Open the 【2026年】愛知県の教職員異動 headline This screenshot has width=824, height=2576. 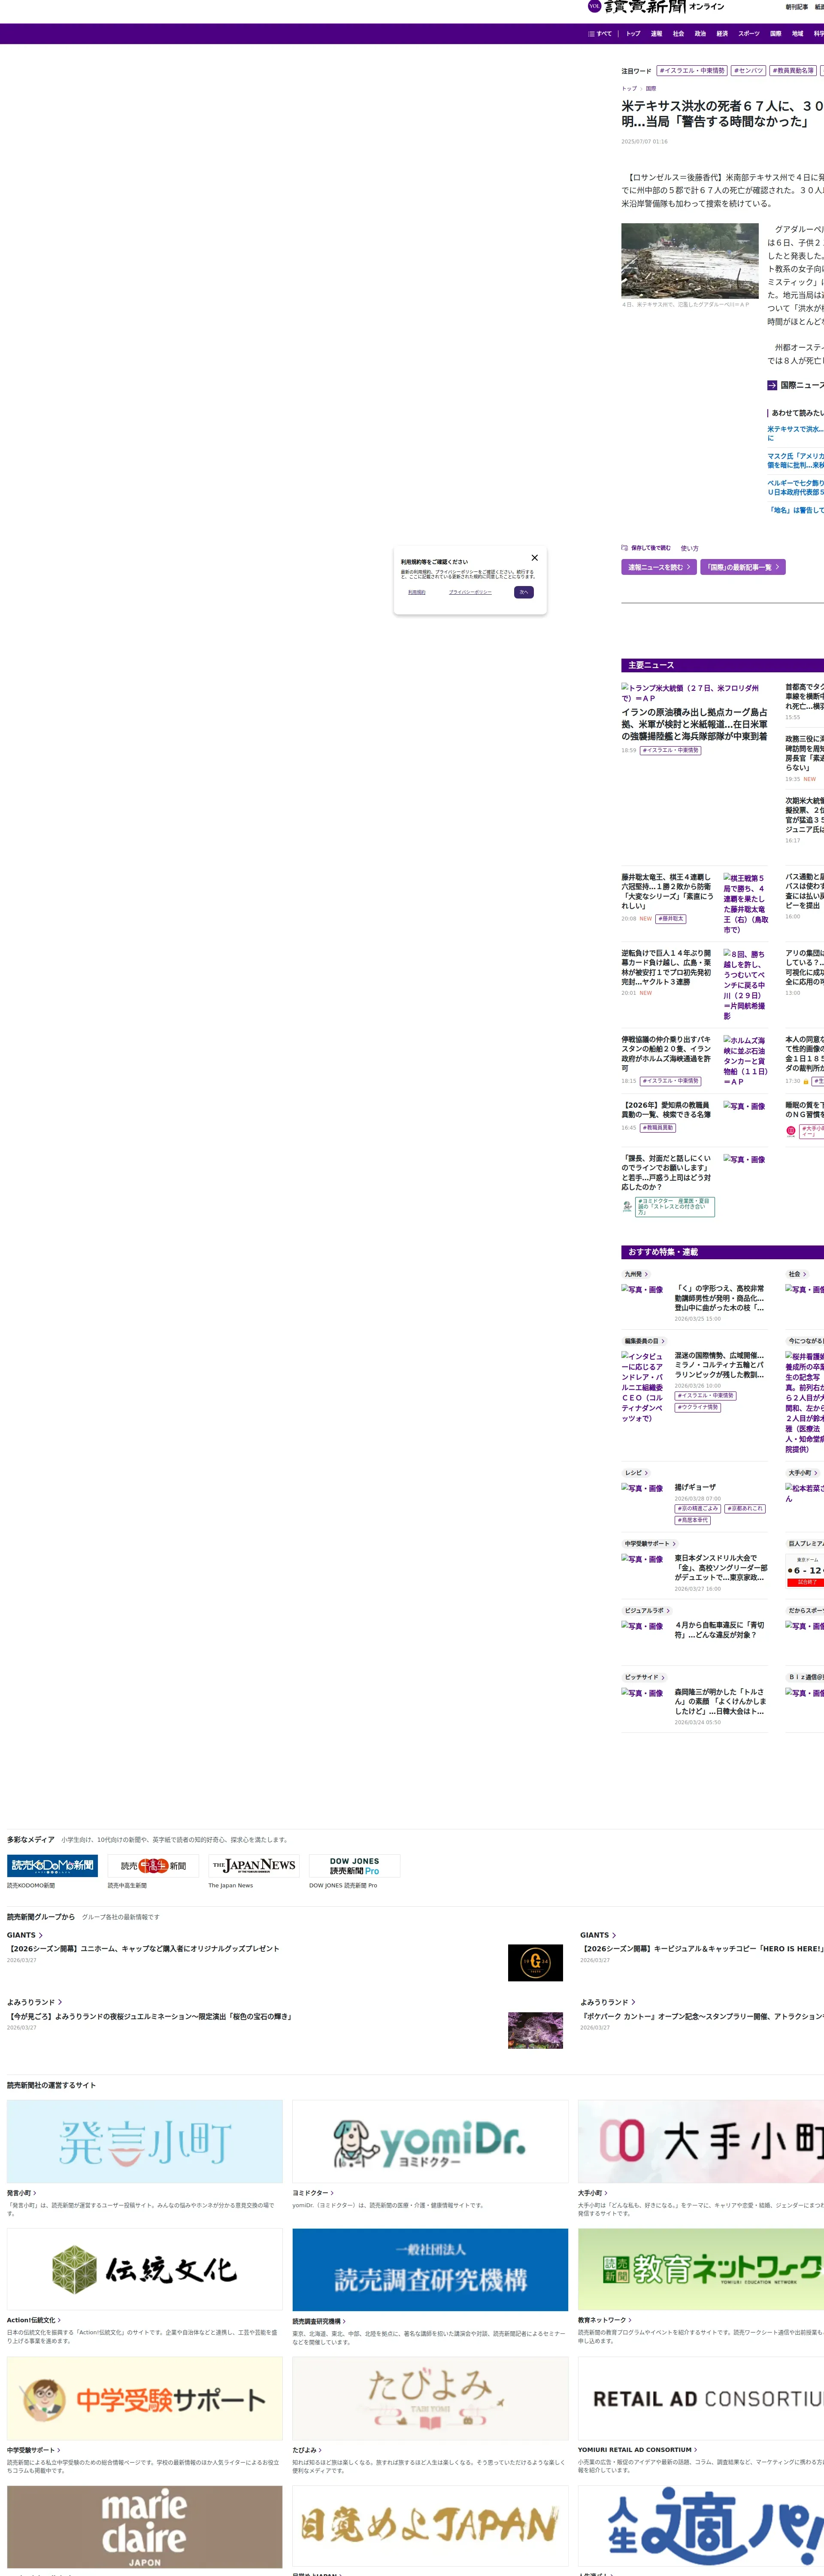tap(666, 1110)
